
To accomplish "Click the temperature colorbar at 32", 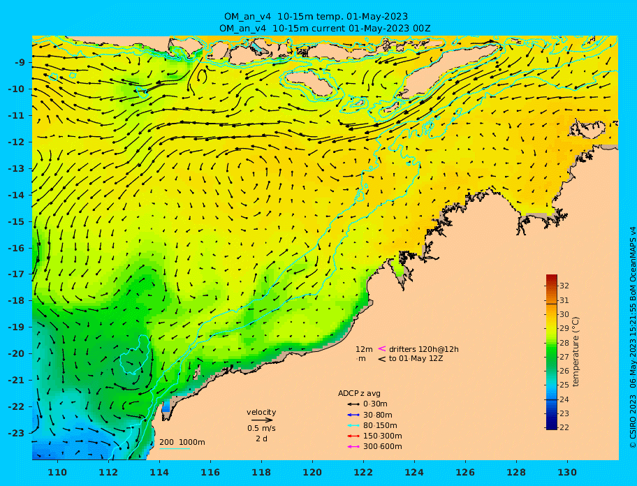I will [552, 286].
